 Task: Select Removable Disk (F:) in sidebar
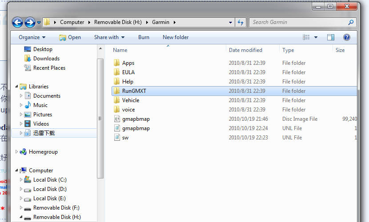pyautogui.click(x=56, y=208)
